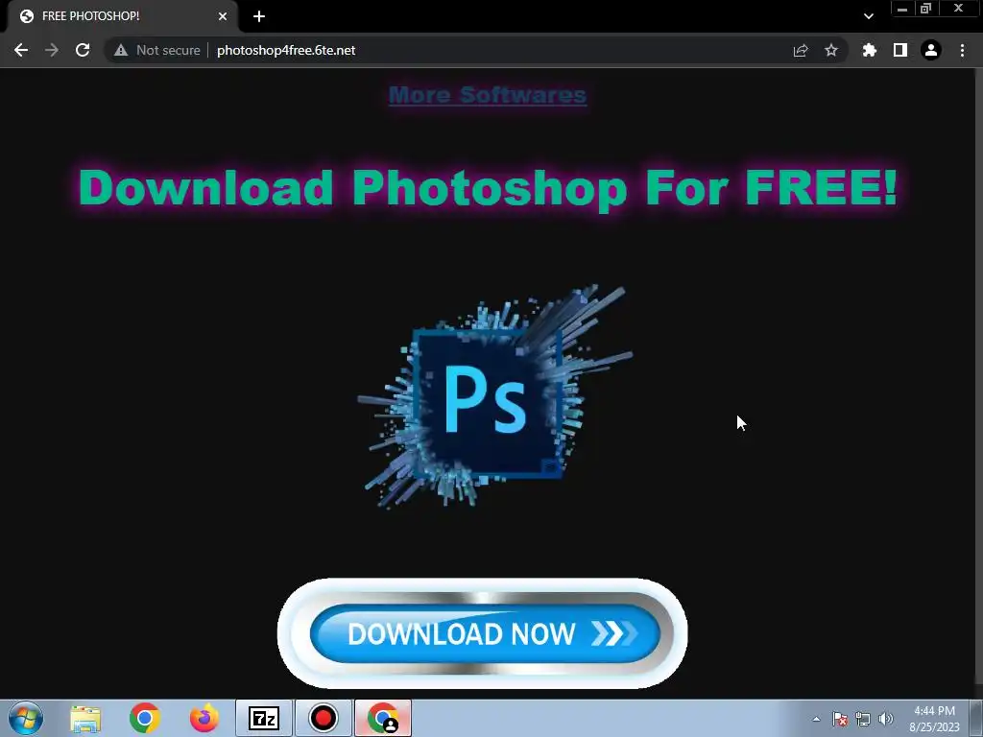
Task: Click the Show desktop strip
Action: pyautogui.click(x=976, y=719)
